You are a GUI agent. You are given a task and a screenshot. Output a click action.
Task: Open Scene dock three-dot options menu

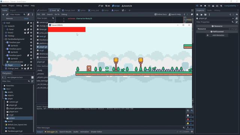coord(33,14)
